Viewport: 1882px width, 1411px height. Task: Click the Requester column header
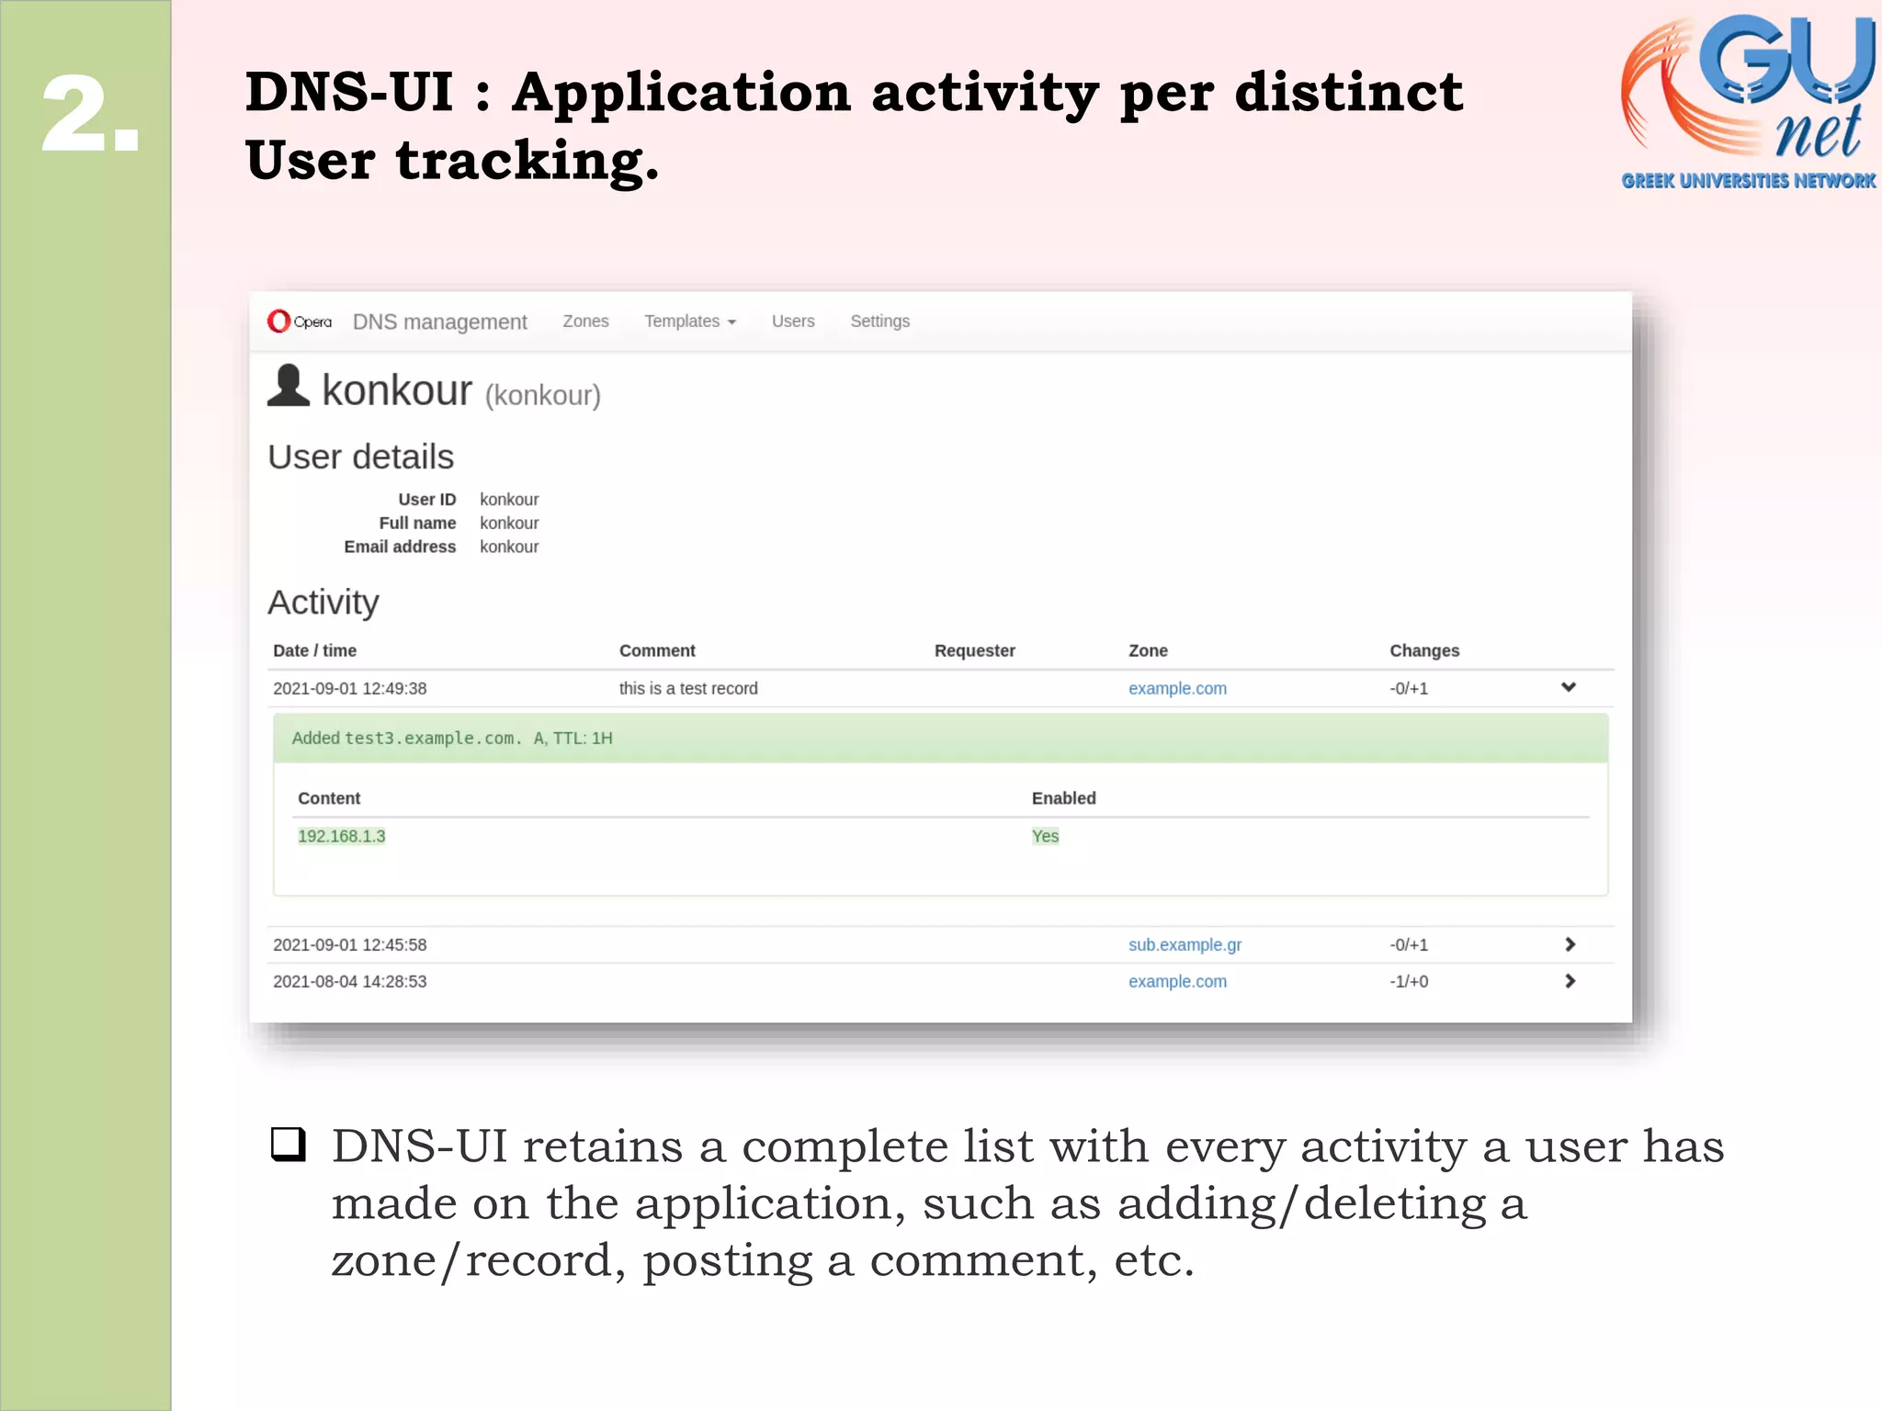[974, 650]
